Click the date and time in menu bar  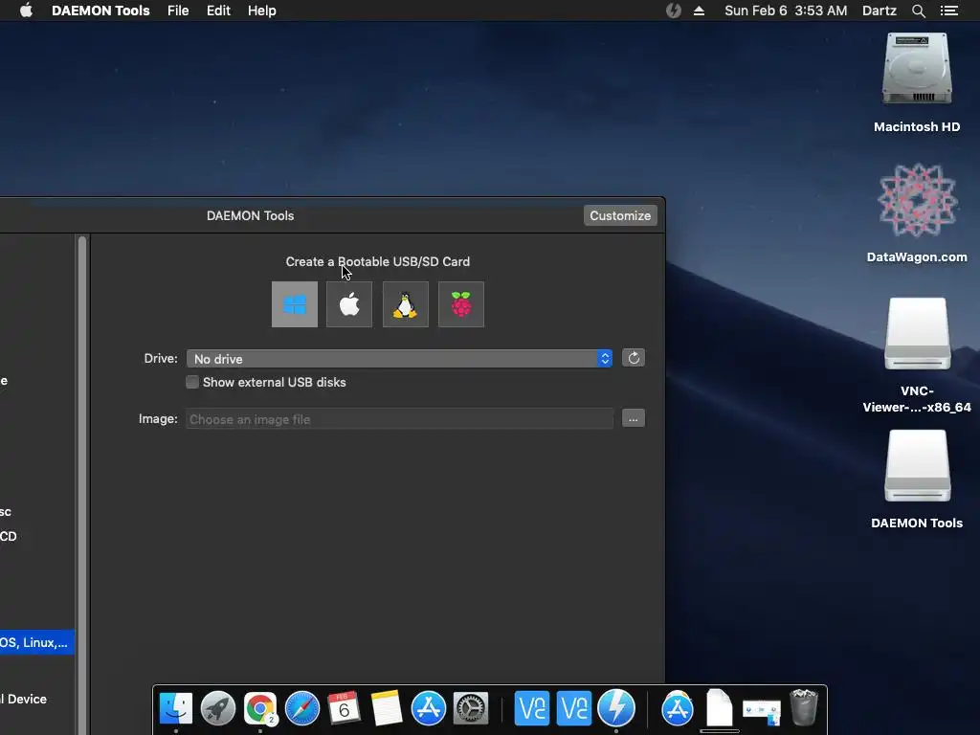coord(786,11)
